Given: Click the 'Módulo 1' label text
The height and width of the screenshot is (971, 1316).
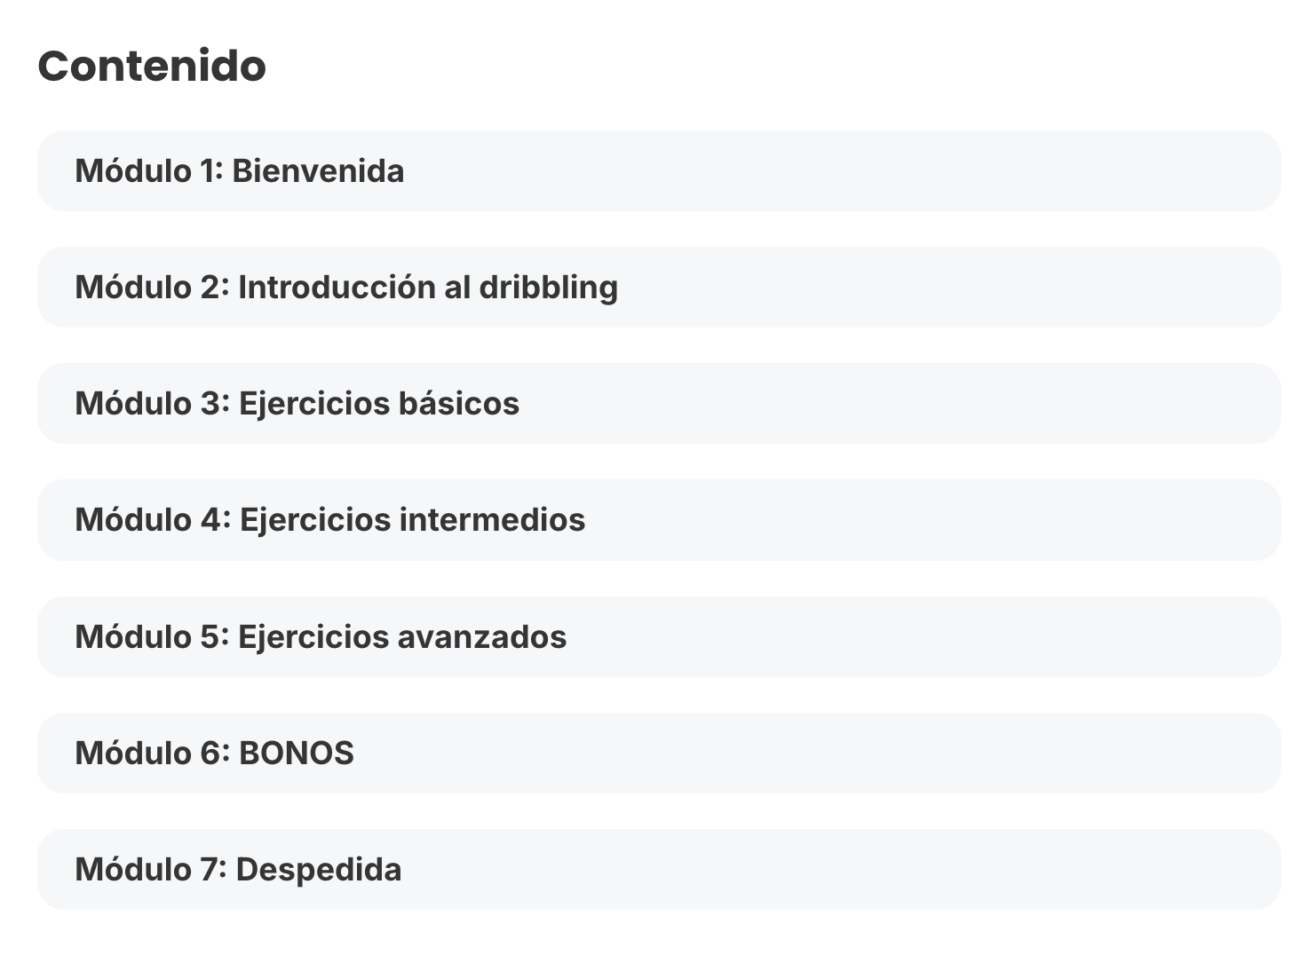Looking at the screenshot, I should (x=147, y=170).
